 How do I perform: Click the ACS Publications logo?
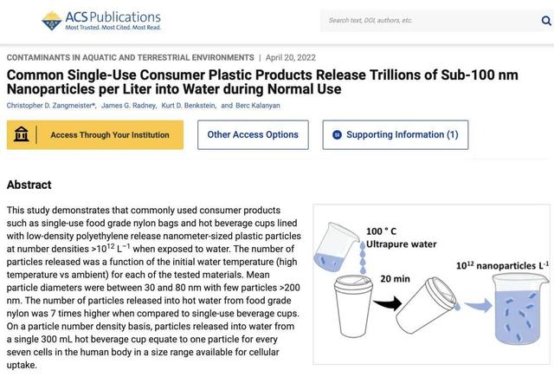101,21
